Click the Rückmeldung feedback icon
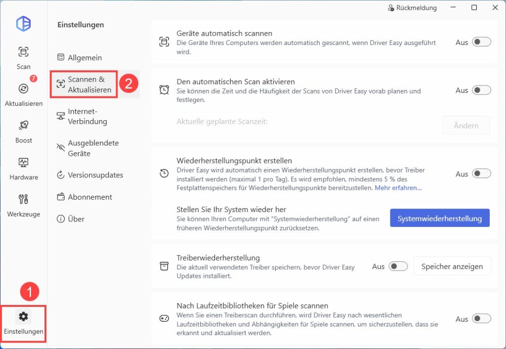The height and width of the screenshot is (349, 506). 390,8
